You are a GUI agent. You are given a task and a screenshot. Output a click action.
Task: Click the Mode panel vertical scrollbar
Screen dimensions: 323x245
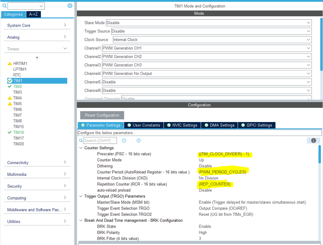(321, 45)
